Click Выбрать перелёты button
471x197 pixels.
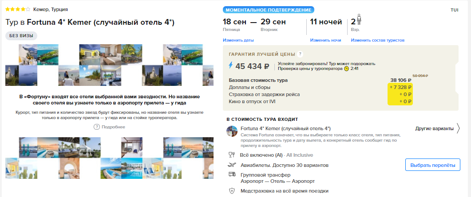point(432,165)
